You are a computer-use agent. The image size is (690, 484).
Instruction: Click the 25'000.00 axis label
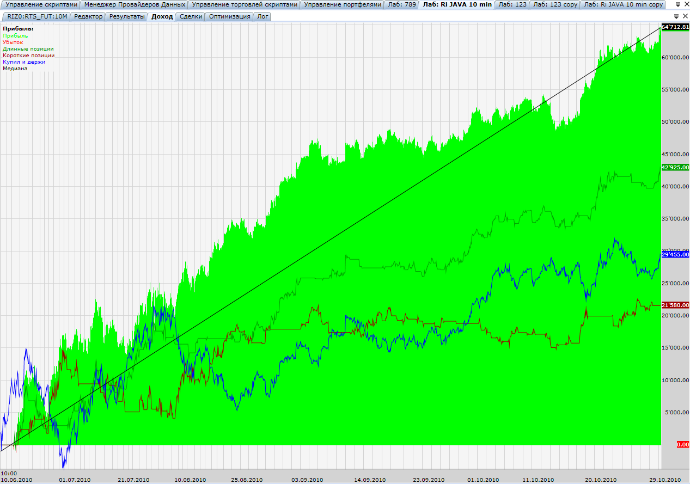676,284
